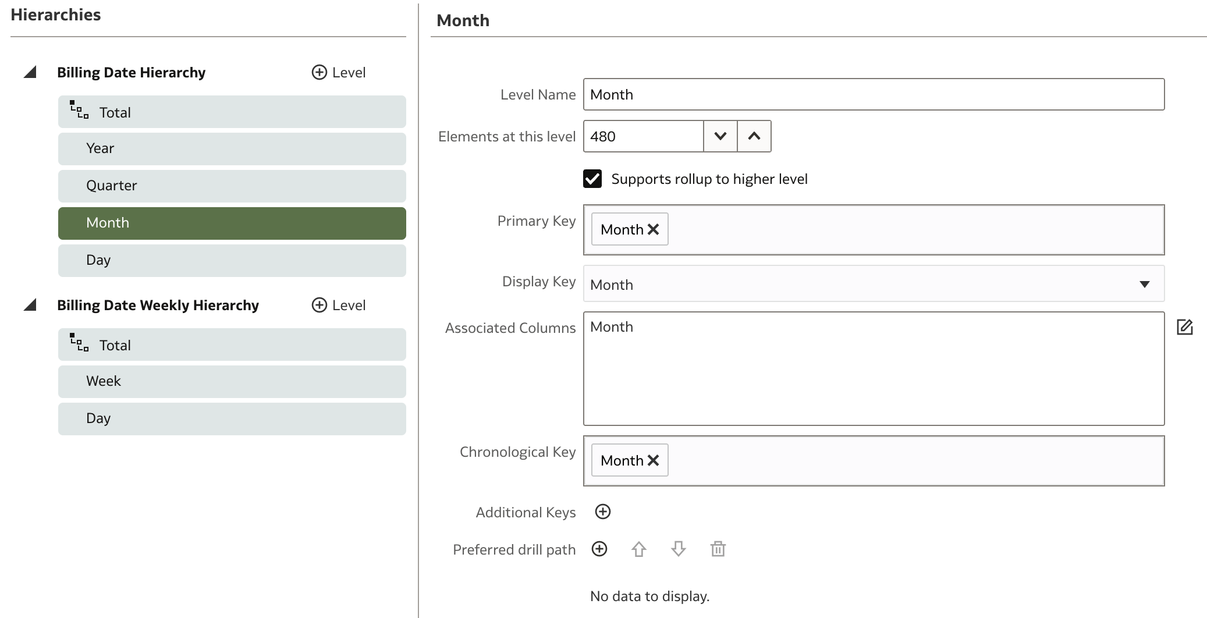The width and height of the screenshot is (1207, 618).
Task: Increase elements at this level value
Action: [x=754, y=136]
